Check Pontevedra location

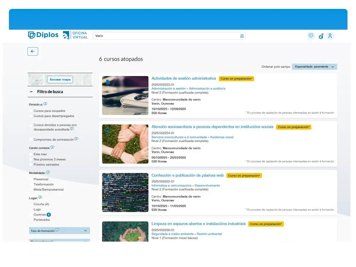[x=31, y=220]
